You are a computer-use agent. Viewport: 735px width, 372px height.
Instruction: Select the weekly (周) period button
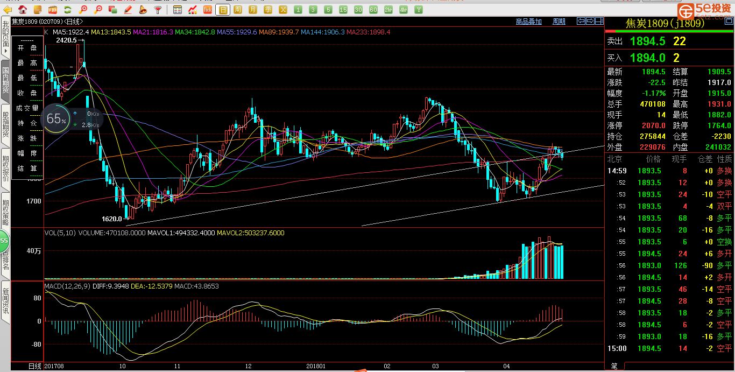coord(238,10)
